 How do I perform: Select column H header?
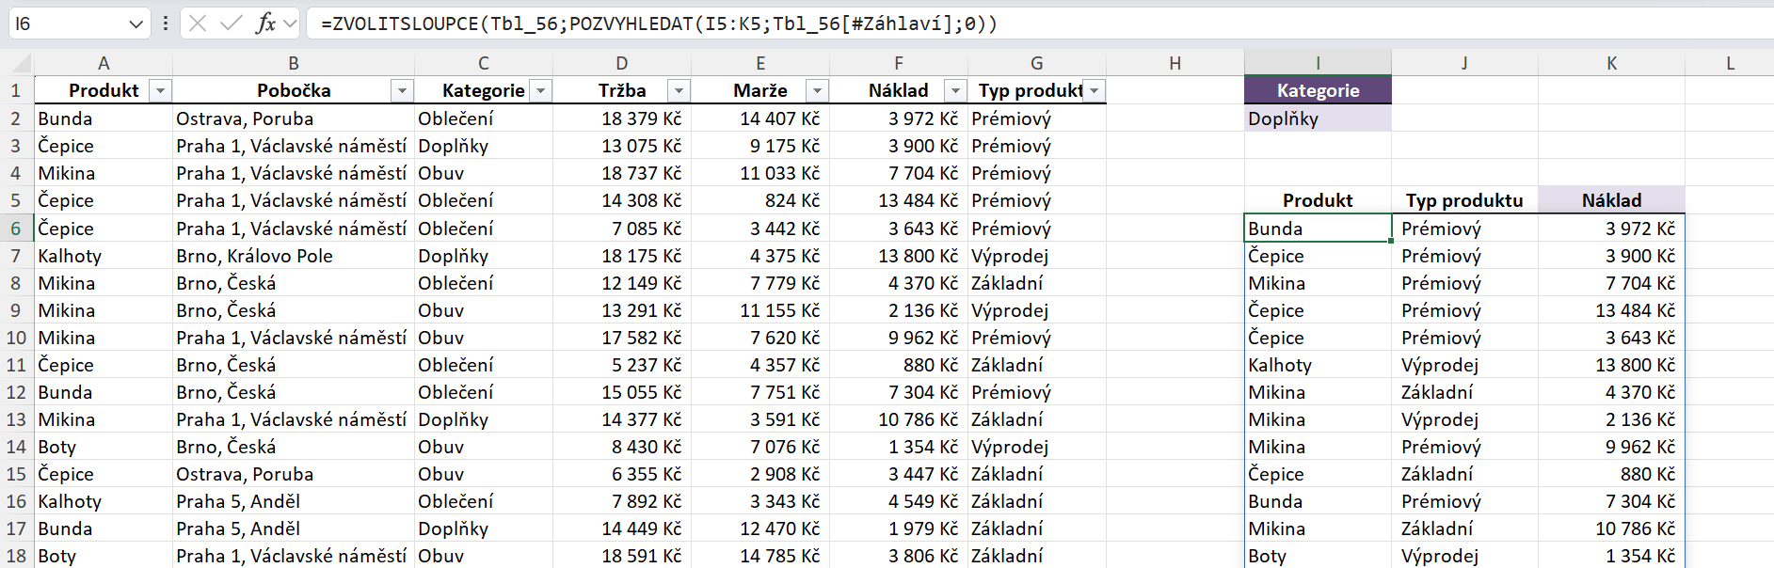(1175, 63)
